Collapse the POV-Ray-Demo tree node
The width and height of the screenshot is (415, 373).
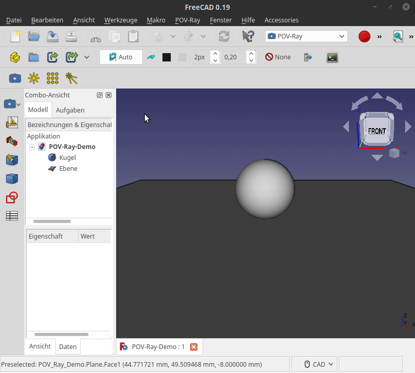pyautogui.click(x=32, y=147)
